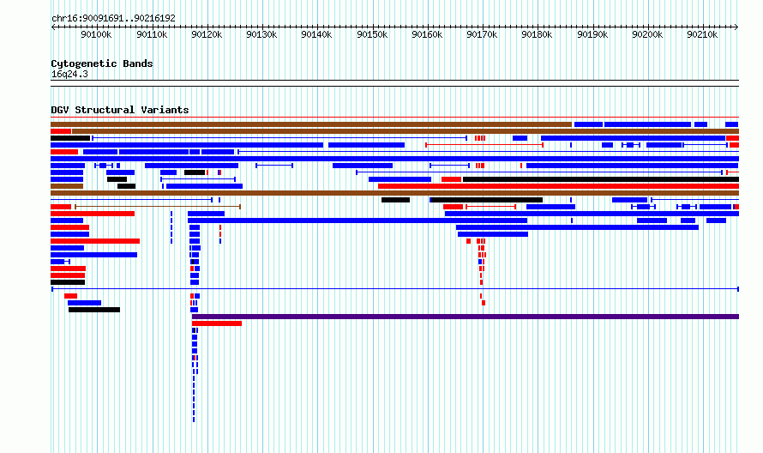763x453 pixels.
Task: Click the black bar spanning 90160k to 90180k
Action: [487, 200]
